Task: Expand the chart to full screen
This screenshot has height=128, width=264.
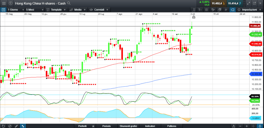Action: (249, 3)
